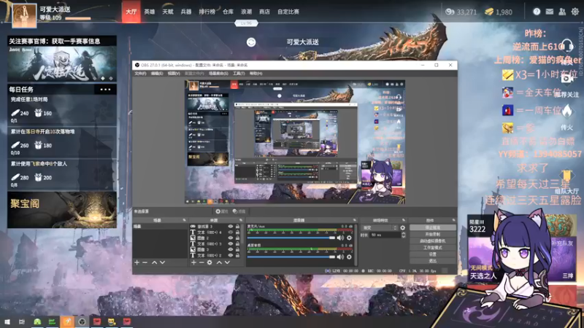Open the game friends icon

(562, 12)
